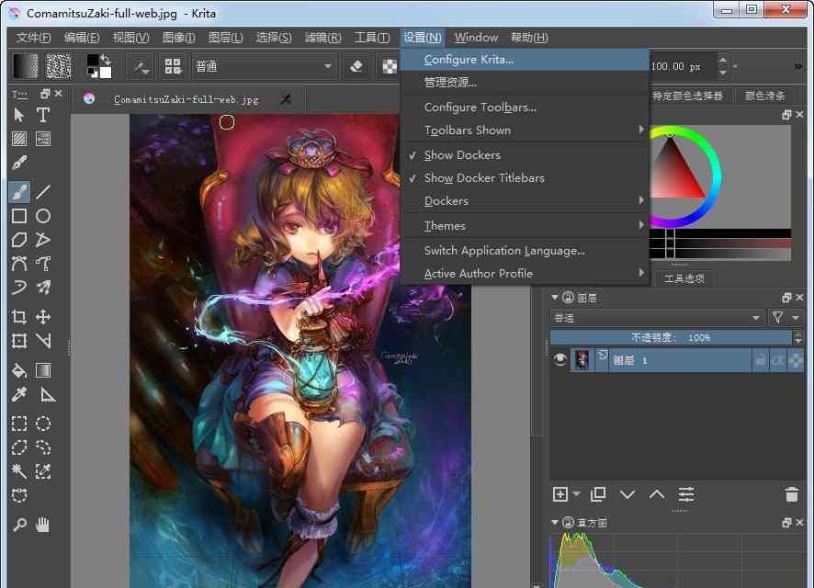
Task: Select the Fill bucket tool
Action: (x=19, y=370)
